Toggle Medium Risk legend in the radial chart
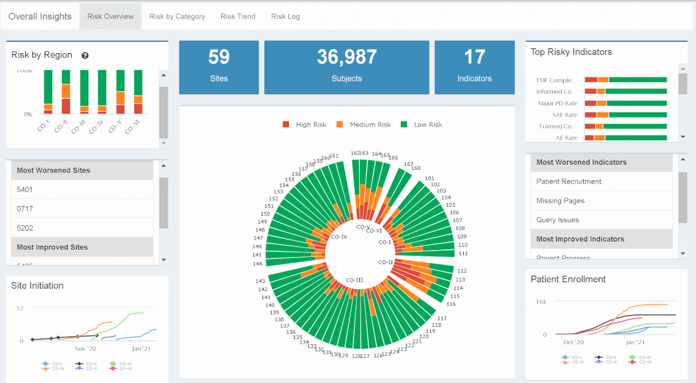Image resolution: width=696 pixels, height=383 pixels. point(340,125)
